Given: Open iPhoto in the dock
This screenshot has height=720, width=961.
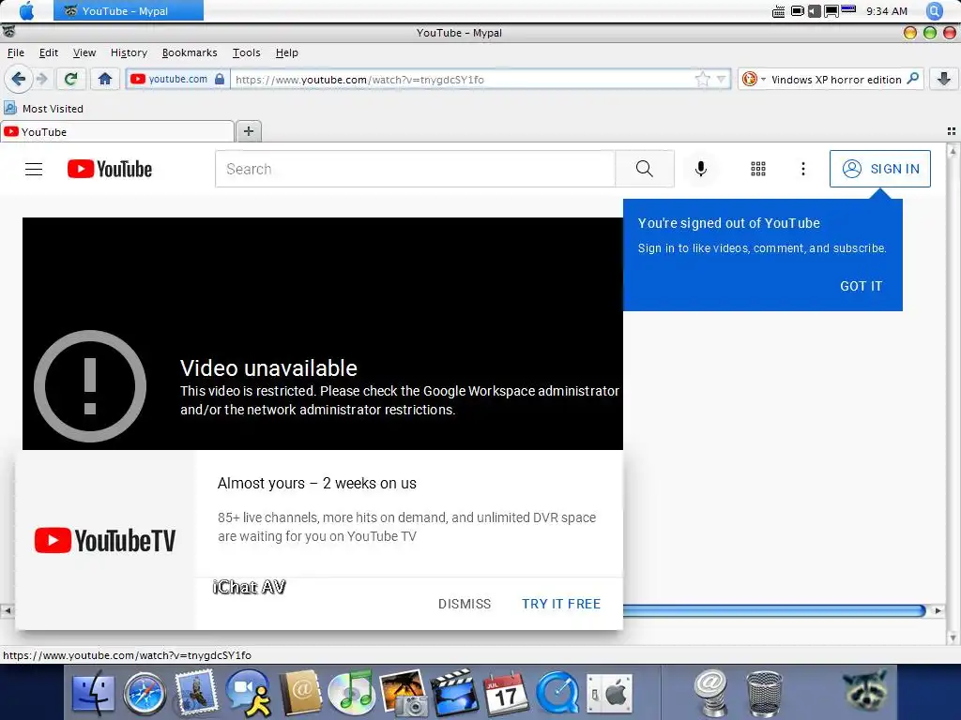Looking at the screenshot, I should point(404,695).
